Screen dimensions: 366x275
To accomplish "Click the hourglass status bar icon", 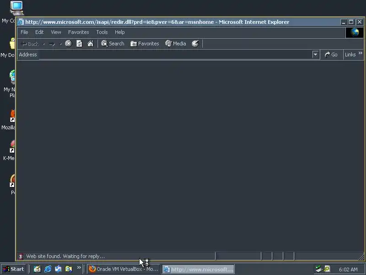I will pos(21,256).
